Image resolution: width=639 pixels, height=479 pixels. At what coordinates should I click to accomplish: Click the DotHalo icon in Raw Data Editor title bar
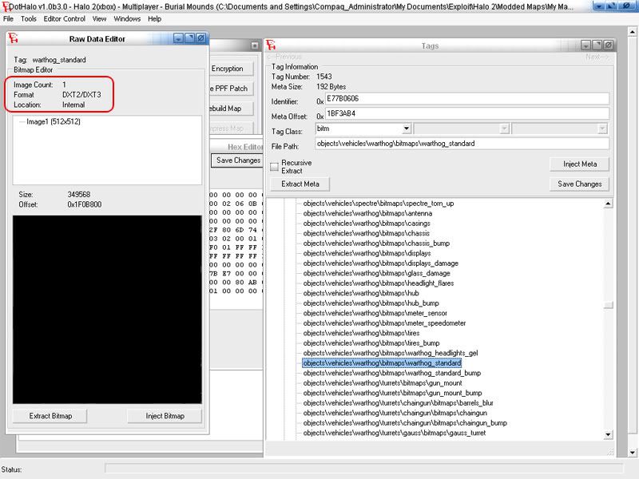(x=14, y=38)
